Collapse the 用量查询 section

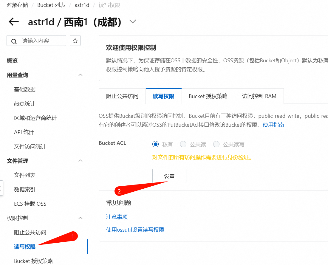(x=80, y=75)
